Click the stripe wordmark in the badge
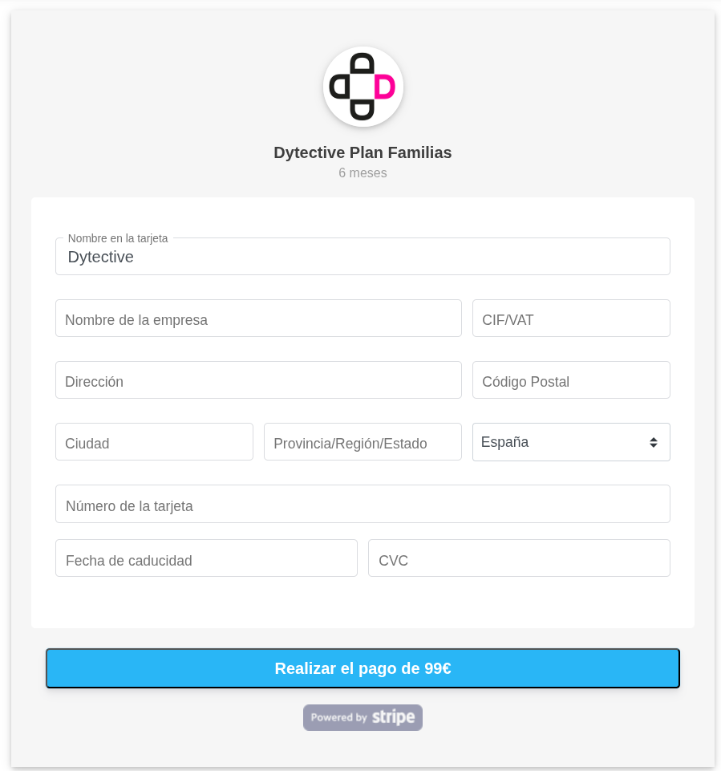The height and width of the screenshot is (771, 721). [x=393, y=717]
